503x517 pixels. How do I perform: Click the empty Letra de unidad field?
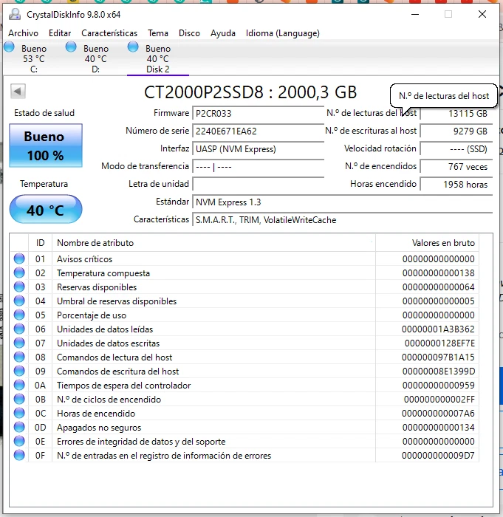258,185
